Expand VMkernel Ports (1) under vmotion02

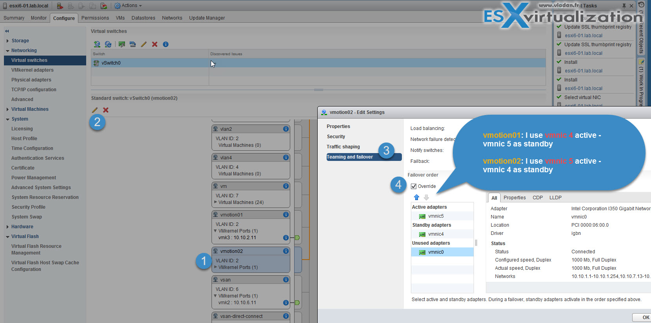(215, 267)
